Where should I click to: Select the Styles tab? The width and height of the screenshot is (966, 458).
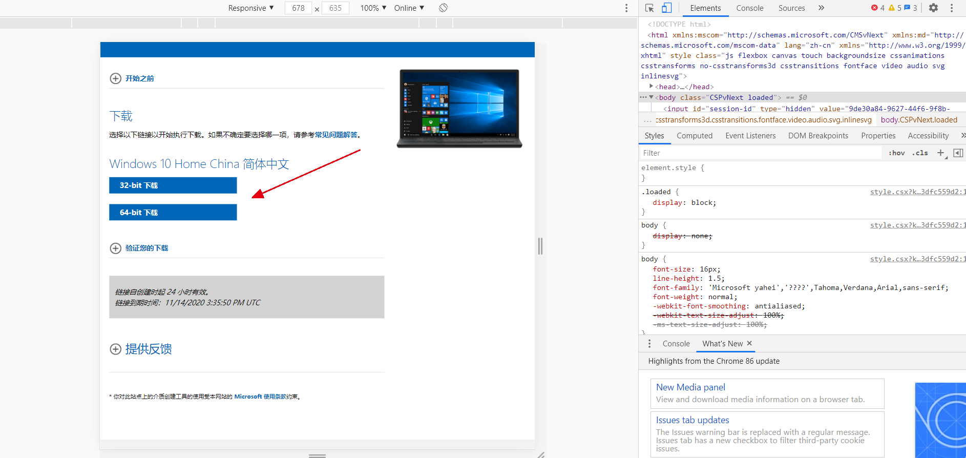pos(654,135)
